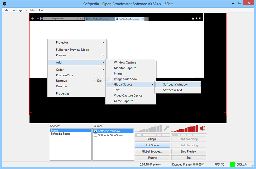Click the browser back arrow in preview
The height and width of the screenshot is (169, 256).
coord(32,18)
